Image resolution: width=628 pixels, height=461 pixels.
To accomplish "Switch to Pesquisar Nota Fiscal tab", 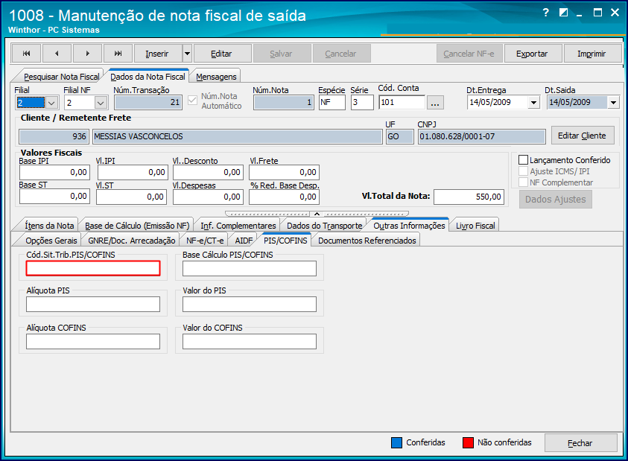I will coord(61,77).
